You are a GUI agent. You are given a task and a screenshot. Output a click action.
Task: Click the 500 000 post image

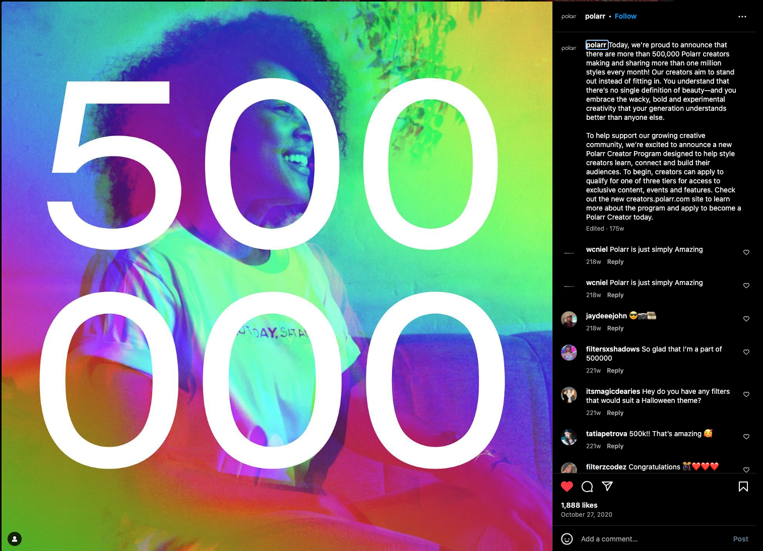pyautogui.click(x=277, y=276)
